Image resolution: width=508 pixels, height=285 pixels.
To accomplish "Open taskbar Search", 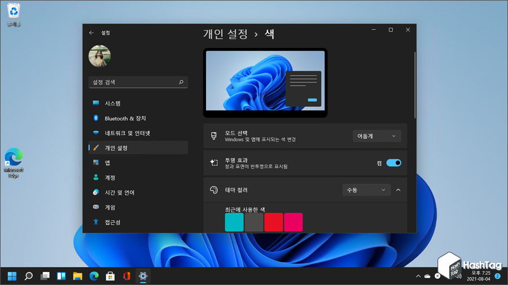I will (29, 276).
